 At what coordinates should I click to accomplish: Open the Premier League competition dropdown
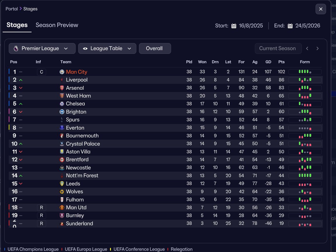(x=42, y=49)
